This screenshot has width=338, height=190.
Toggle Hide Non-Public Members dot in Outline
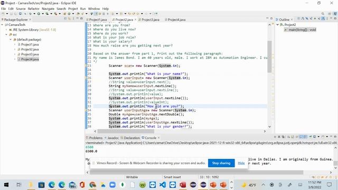coord(315,19)
